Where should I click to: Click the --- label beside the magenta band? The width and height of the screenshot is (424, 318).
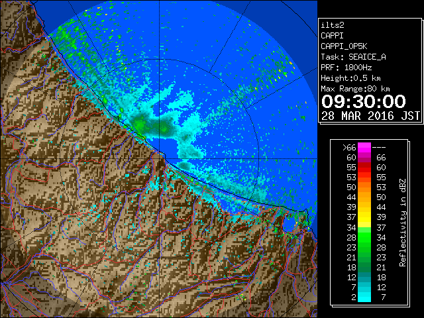pos(379,148)
